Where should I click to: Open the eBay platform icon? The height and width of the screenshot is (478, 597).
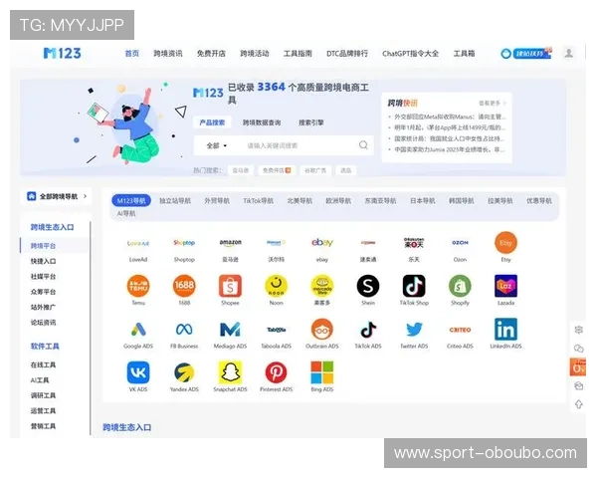coord(322,242)
